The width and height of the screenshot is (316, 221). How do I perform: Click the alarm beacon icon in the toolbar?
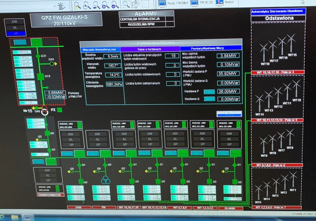click(61, 6)
